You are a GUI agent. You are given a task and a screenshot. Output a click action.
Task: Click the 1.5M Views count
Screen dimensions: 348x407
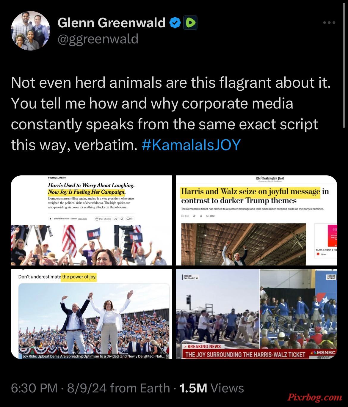tap(212, 388)
